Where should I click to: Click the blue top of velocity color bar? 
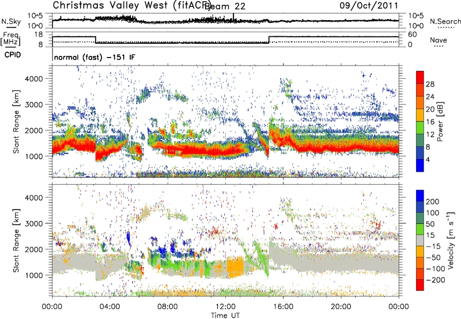pos(420,195)
